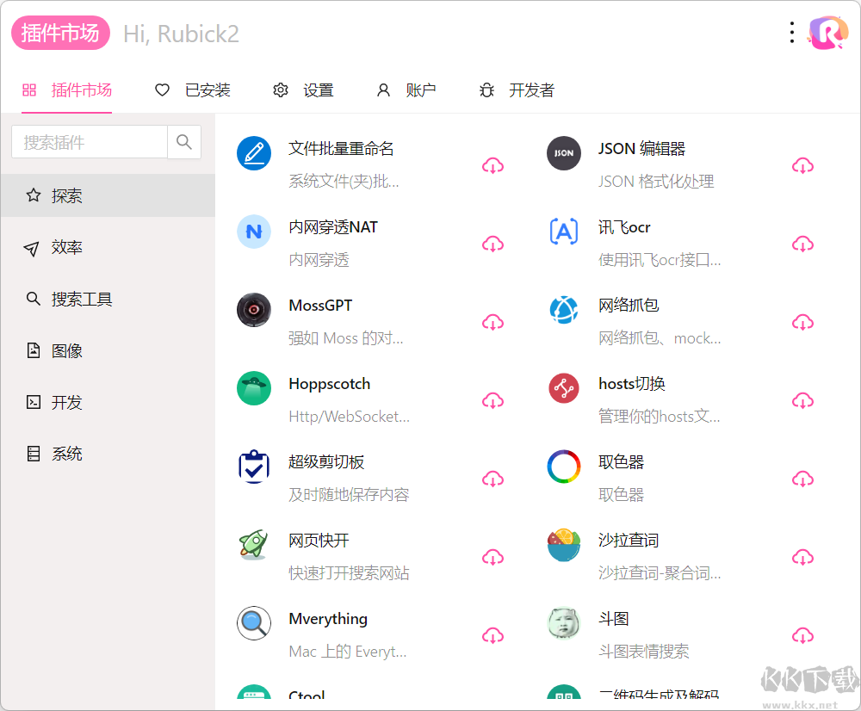Open the 讯飞ocr bracket A icon
861x711 pixels.
563,232
